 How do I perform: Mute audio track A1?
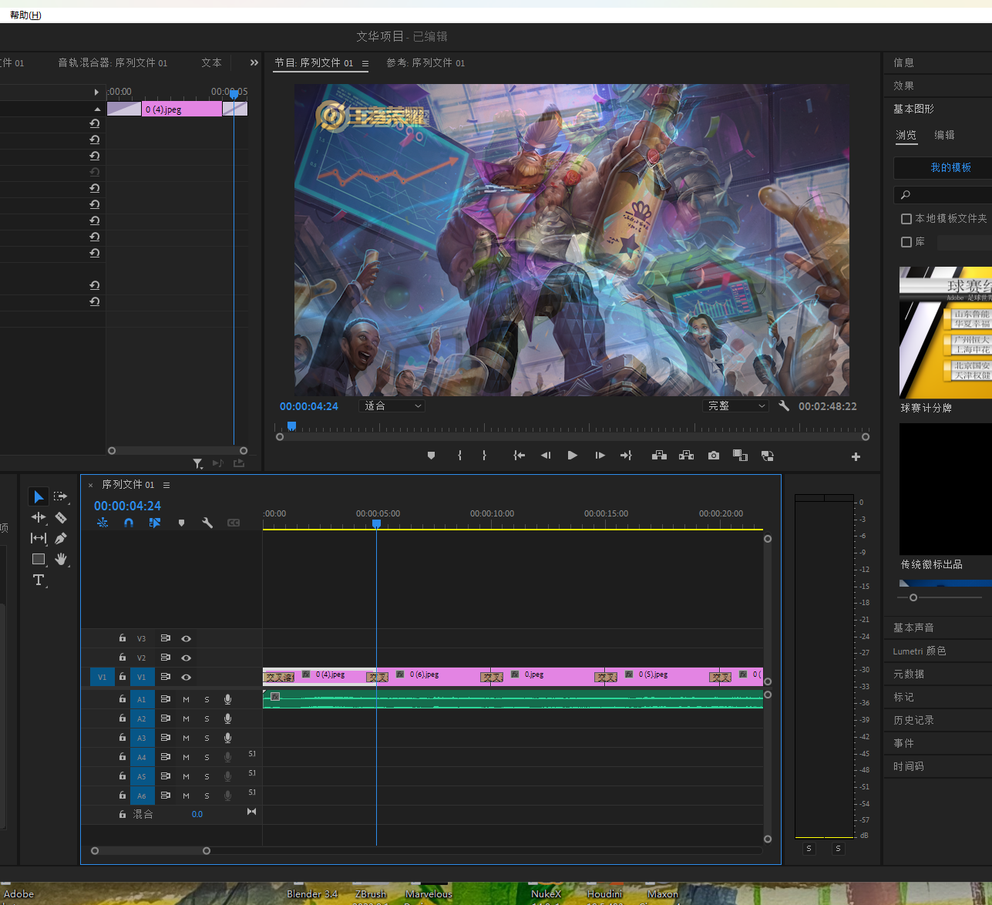[186, 699]
